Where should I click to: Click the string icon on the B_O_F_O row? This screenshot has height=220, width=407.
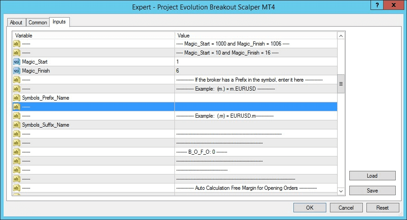tap(17, 152)
